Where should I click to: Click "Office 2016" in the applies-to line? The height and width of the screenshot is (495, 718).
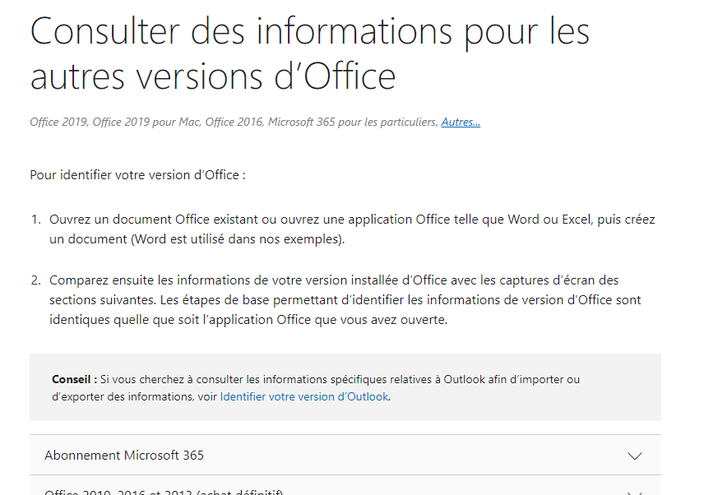(x=234, y=122)
